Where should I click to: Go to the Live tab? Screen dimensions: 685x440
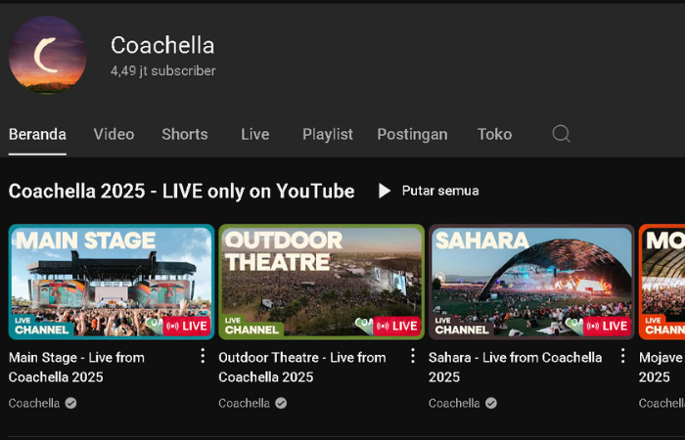(x=255, y=135)
